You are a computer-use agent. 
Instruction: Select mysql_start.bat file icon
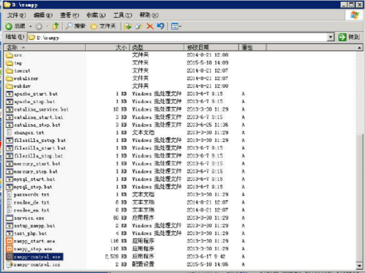[9, 179]
